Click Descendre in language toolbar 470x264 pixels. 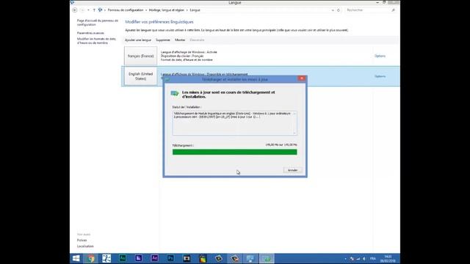click(x=197, y=40)
